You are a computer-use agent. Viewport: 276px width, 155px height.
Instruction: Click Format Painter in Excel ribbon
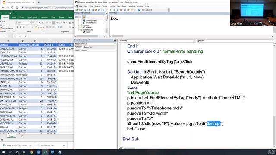[7, 28]
